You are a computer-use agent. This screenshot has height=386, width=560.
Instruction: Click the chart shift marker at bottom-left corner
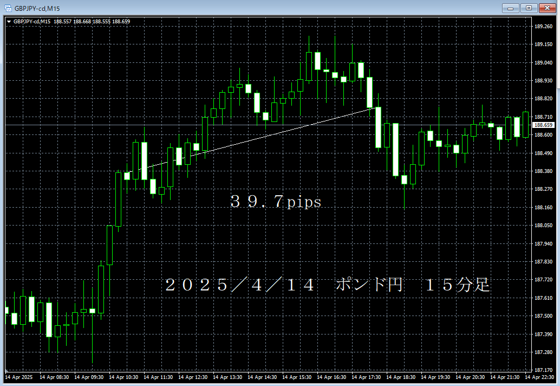click(6, 370)
